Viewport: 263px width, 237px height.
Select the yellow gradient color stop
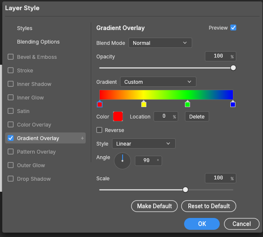tap(144, 104)
